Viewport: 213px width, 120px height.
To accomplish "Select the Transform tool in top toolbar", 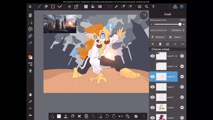I will (76, 7).
